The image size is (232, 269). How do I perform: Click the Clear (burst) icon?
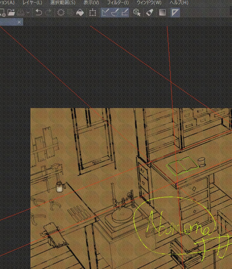60,13
